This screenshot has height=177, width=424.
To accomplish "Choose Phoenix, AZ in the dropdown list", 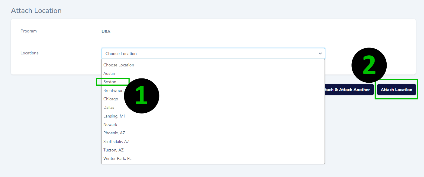I will click(x=114, y=133).
